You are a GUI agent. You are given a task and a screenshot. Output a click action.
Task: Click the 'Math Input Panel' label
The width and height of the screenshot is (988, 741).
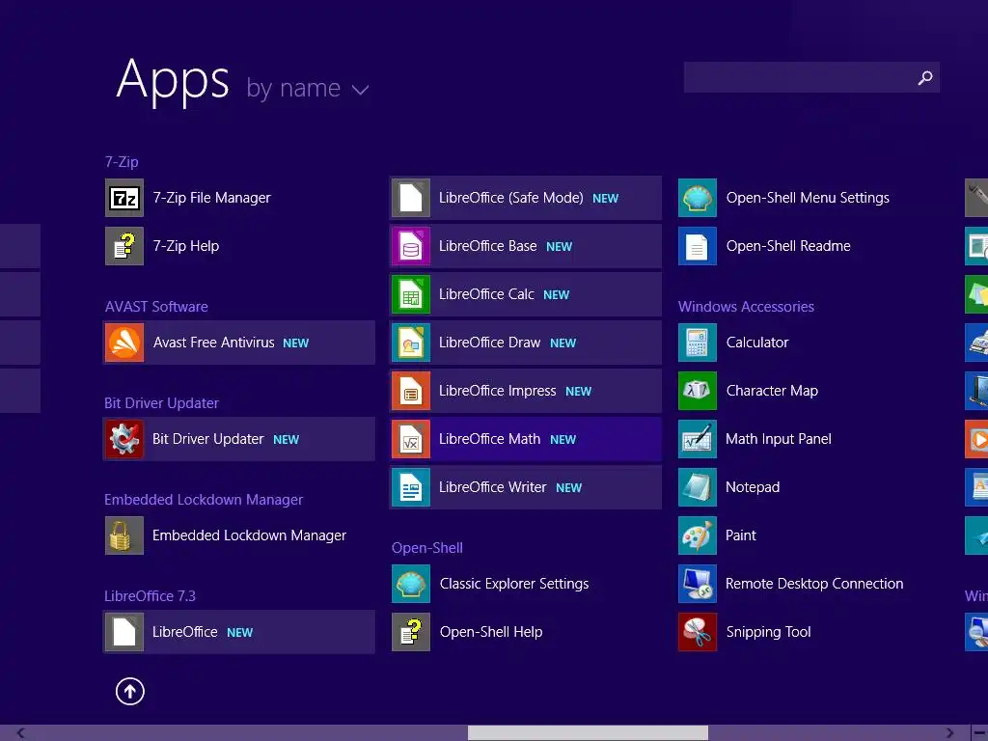[x=779, y=439]
